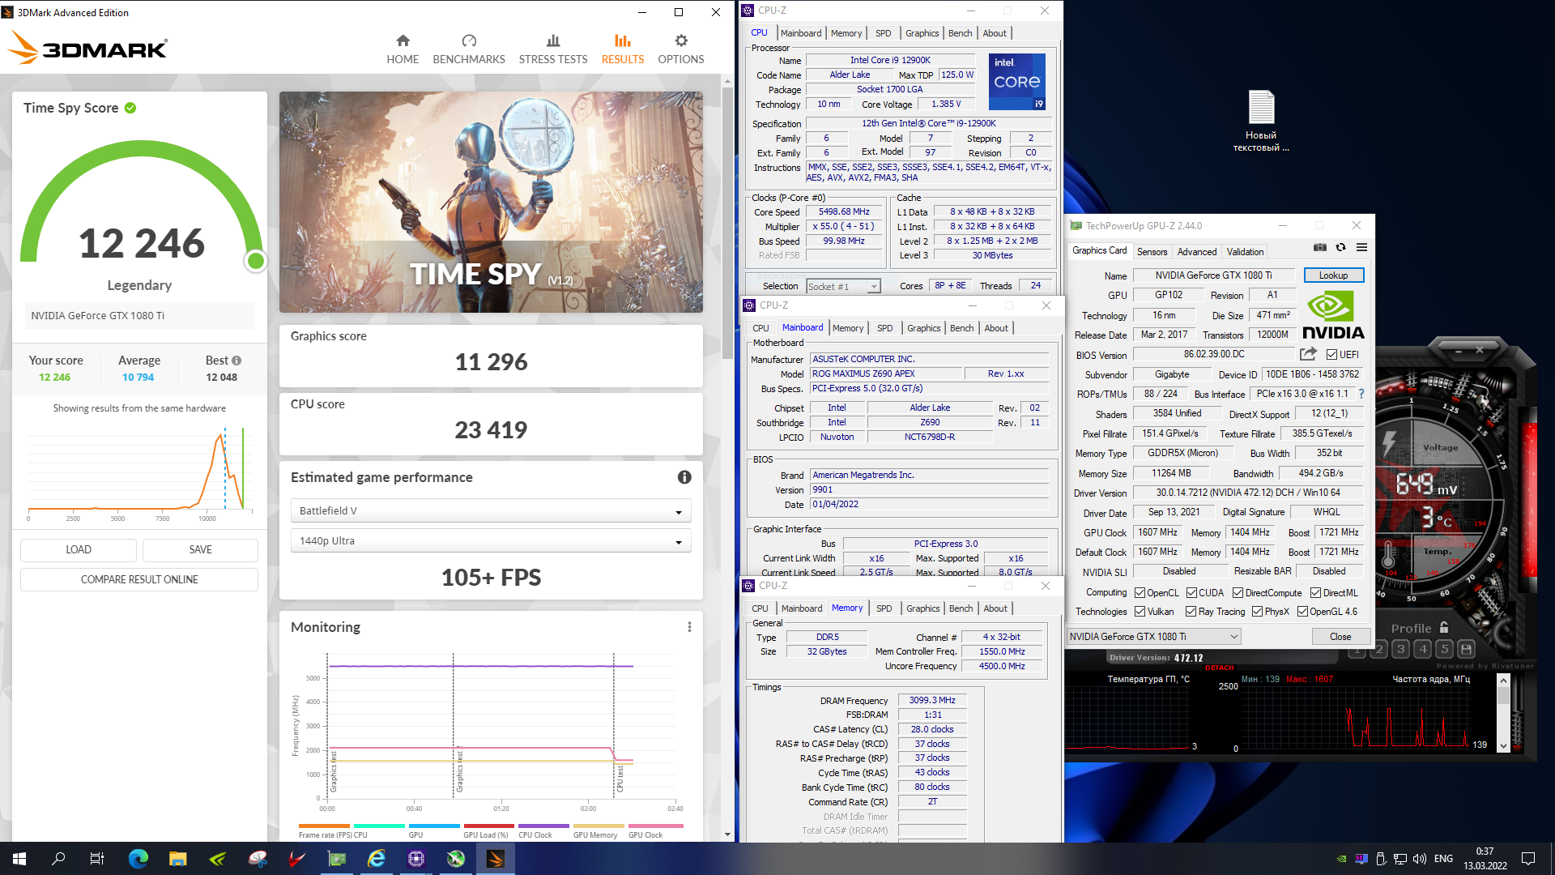Click the NVIDIA icon on the taskbar
This screenshot has width=1555, height=875.
pyautogui.click(x=218, y=859)
